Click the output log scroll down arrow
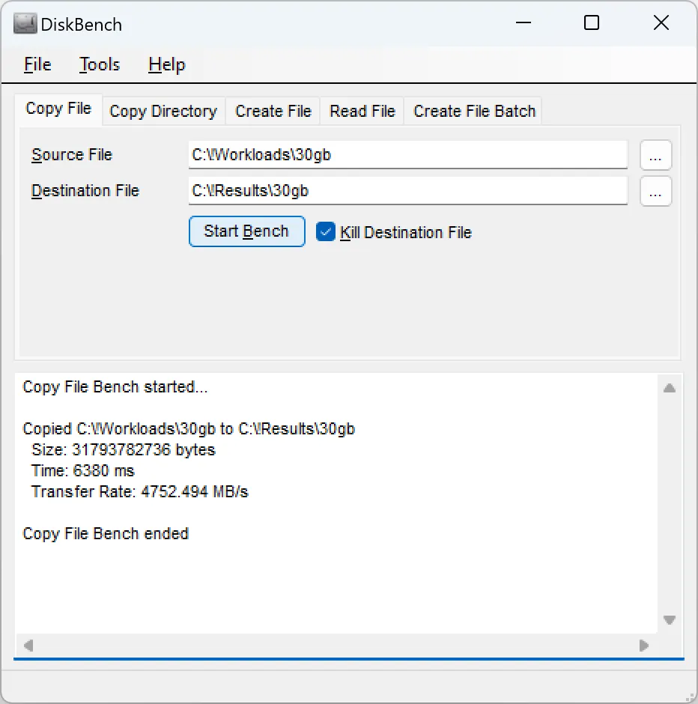 point(670,620)
